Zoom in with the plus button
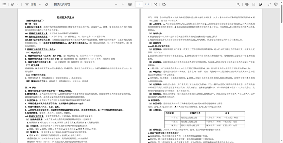This screenshot has height=143, width=283. click(x=123, y=4)
